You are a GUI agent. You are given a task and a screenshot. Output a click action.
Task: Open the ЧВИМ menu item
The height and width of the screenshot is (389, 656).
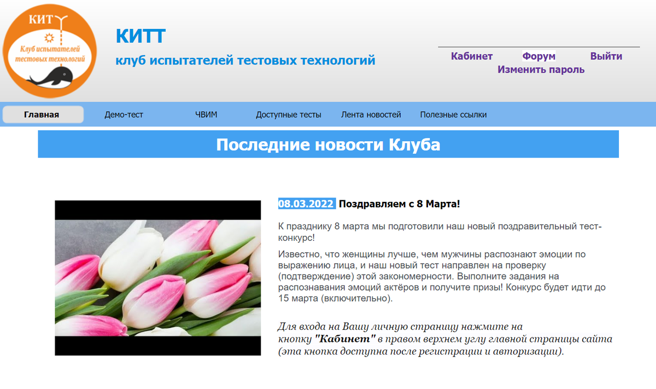click(207, 115)
